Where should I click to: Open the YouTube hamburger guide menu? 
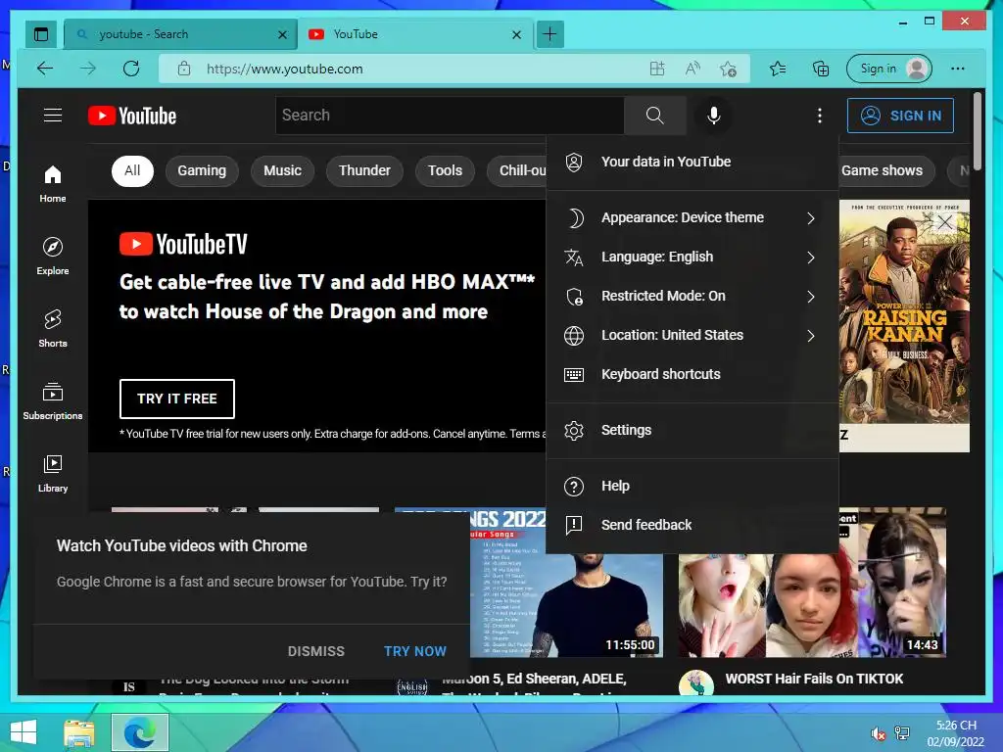53,116
